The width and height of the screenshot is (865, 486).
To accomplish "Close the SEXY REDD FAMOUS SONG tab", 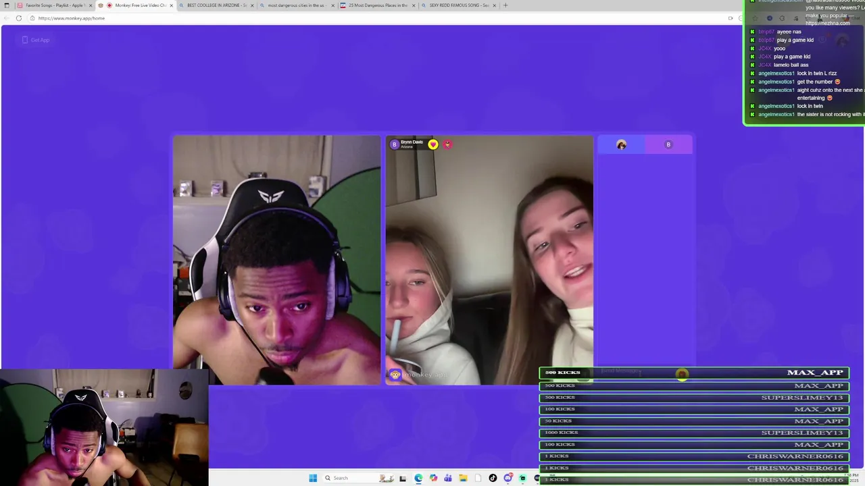I will point(494,5).
